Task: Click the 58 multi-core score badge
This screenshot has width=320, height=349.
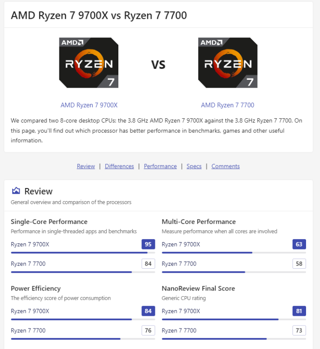Action: click(x=299, y=263)
